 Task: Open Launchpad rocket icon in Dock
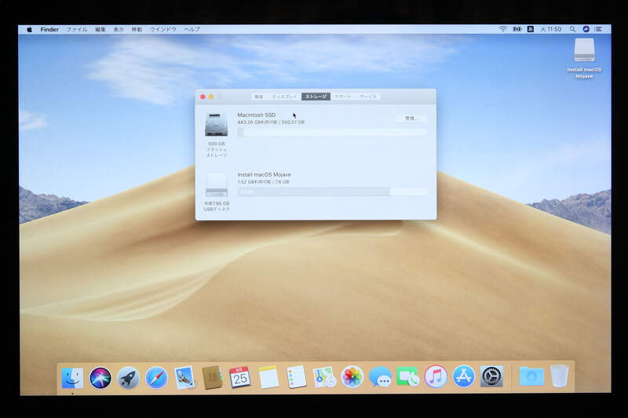(x=128, y=377)
